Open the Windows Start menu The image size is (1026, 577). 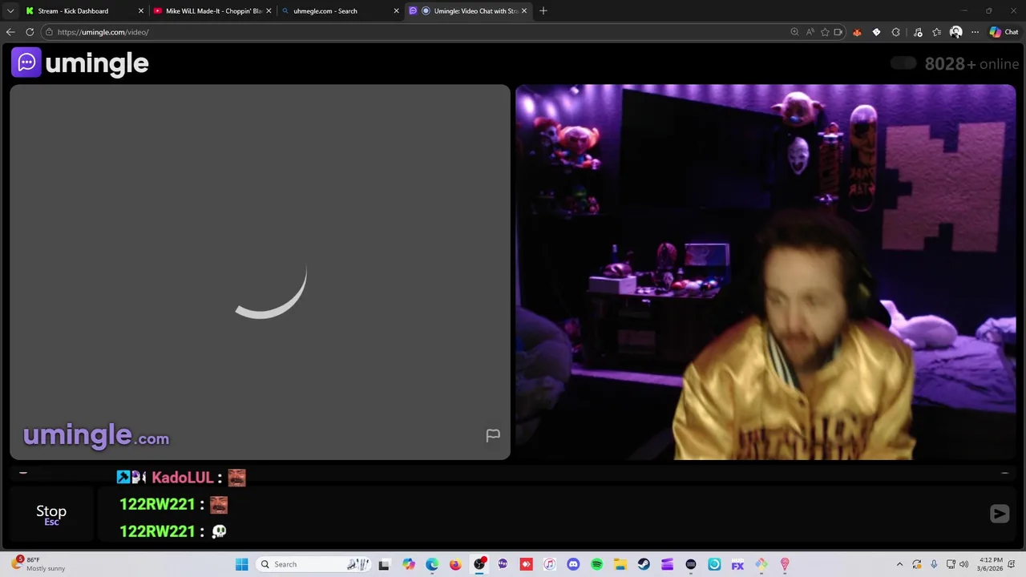pyautogui.click(x=241, y=564)
